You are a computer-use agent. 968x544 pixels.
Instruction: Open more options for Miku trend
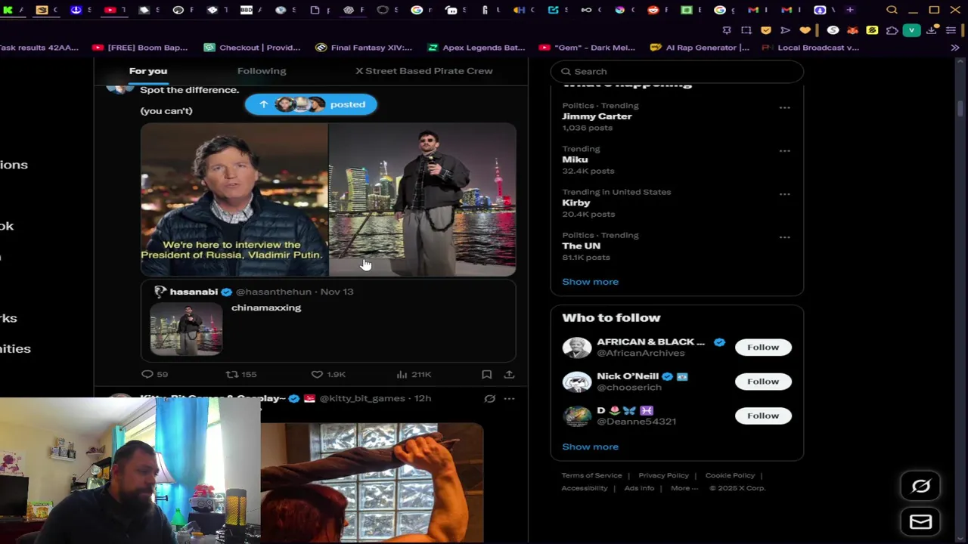tap(784, 151)
